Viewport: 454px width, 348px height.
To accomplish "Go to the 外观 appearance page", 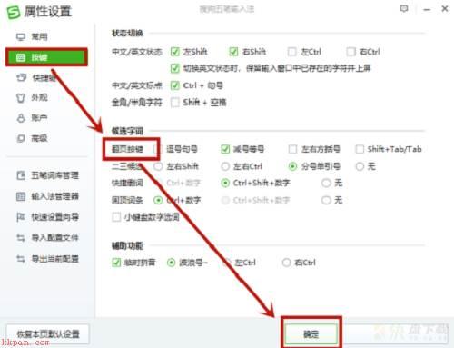I will tap(32, 97).
